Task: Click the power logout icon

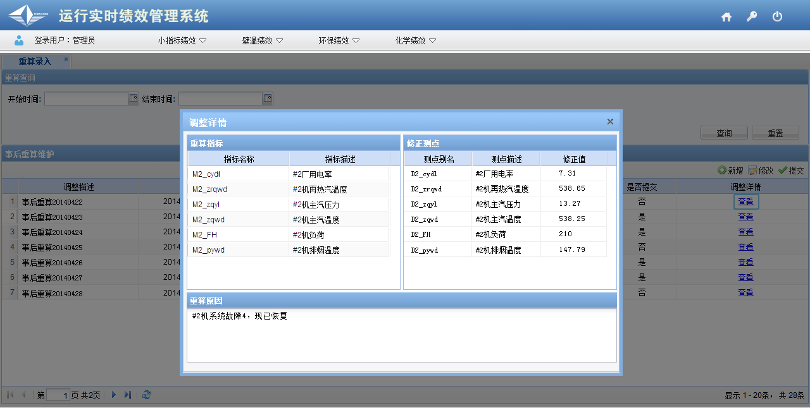Action: [x=778, y=17]
